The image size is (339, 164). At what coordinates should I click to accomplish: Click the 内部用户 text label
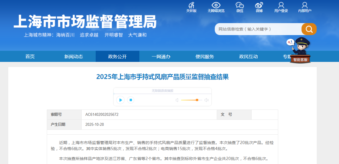click(x=305, y=11)
